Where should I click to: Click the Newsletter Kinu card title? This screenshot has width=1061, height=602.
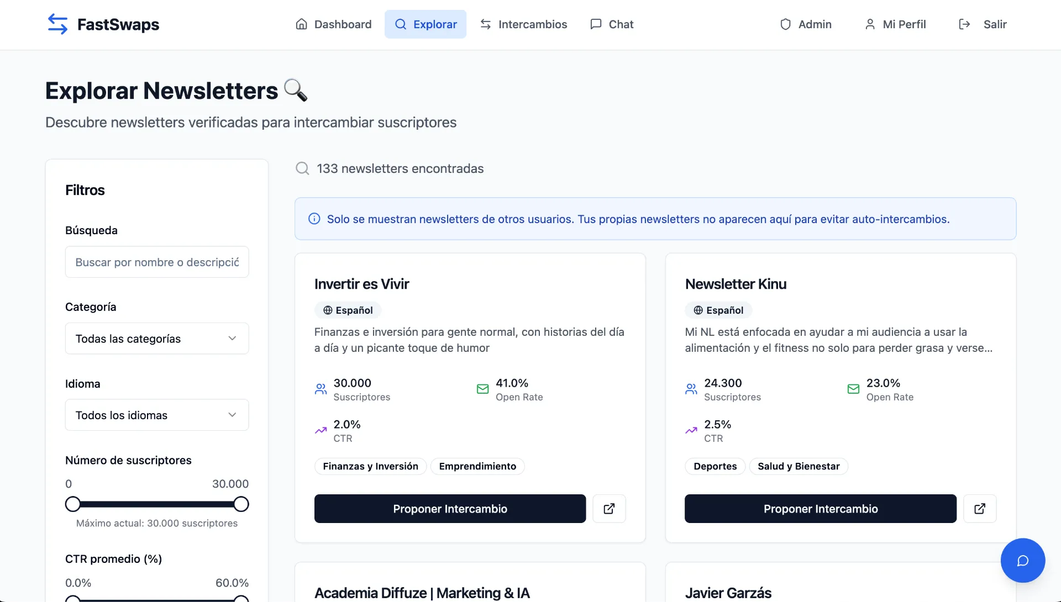point(736,284)
